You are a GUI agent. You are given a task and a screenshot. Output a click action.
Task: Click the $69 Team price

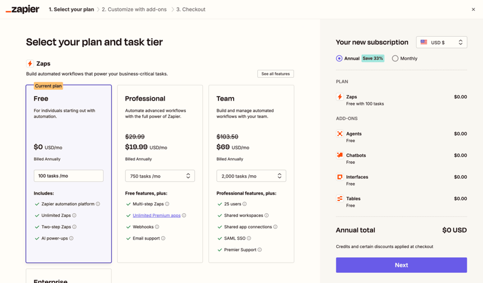(223, 147)
